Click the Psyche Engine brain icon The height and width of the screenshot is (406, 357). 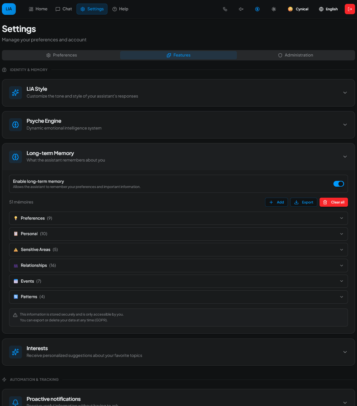[x=15, y=125]
